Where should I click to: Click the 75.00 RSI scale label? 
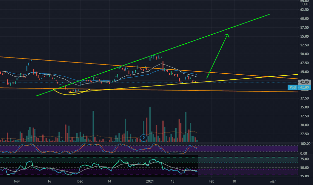pos(304,159)
